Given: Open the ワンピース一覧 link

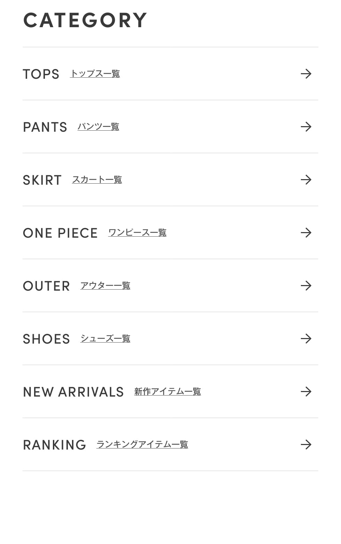Looking at the screenshot, I should 137,233.
